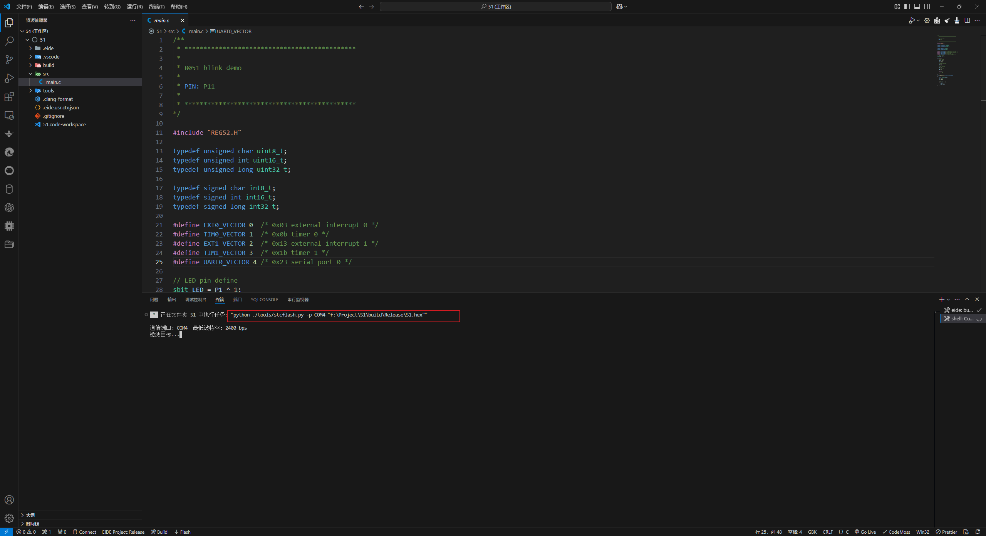This screenshot has height=536, width=986.
Task: Open Remote Explorer in activity bar
Action: (x=9, y=115)
